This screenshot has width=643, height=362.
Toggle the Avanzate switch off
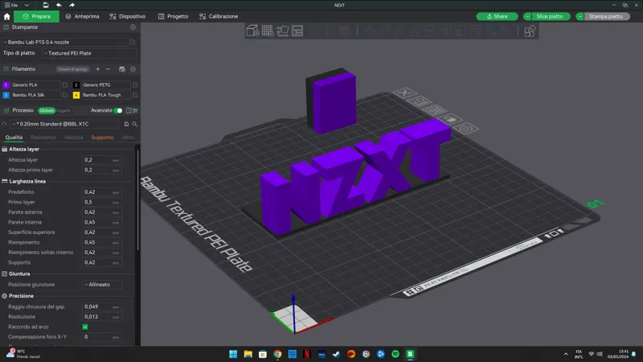tap(117, 110)
